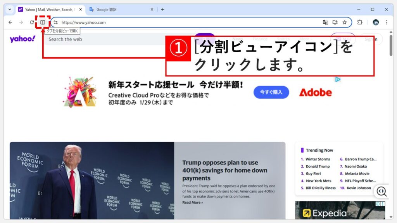Click the 今すぐ購入 button in Adobe ad
397x223 pixels.
(271, 92)
